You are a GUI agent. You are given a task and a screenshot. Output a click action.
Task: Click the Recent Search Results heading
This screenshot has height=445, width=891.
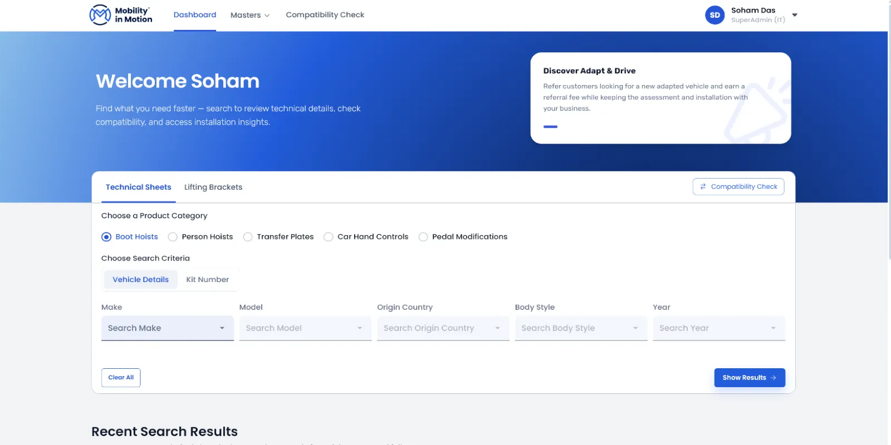pos(164,432)
